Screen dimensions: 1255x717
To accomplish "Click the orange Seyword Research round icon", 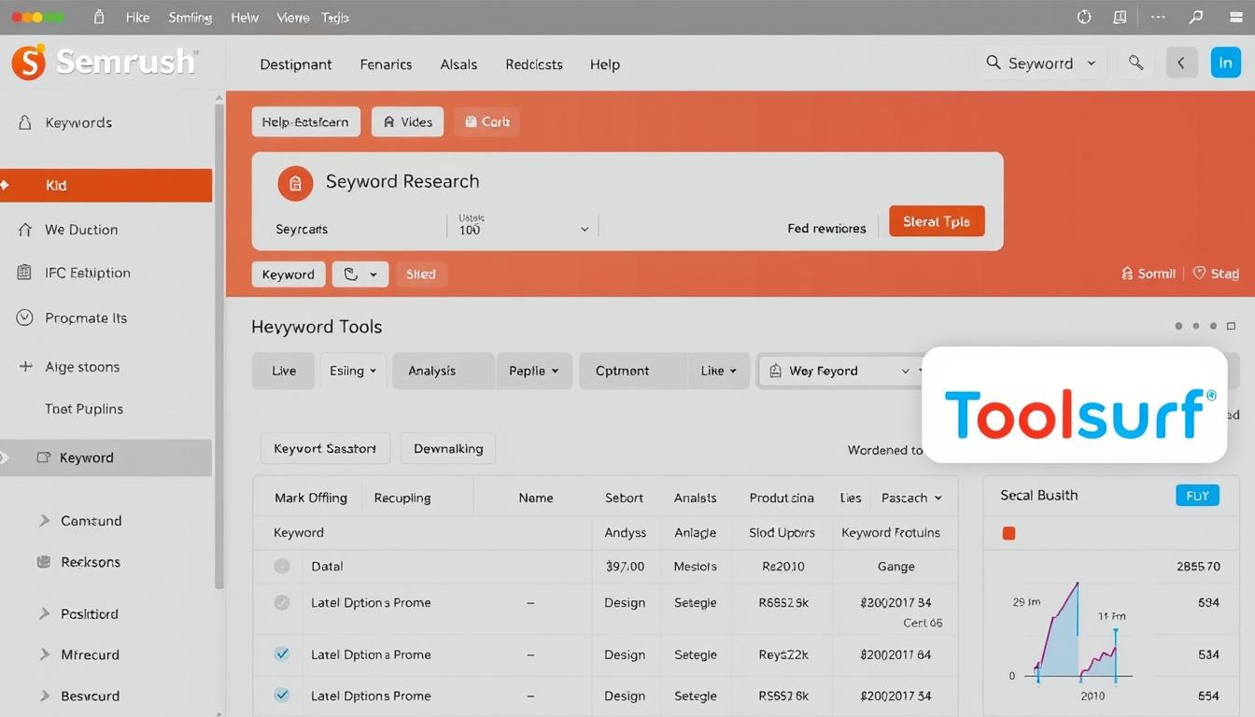I will point(295,183).
